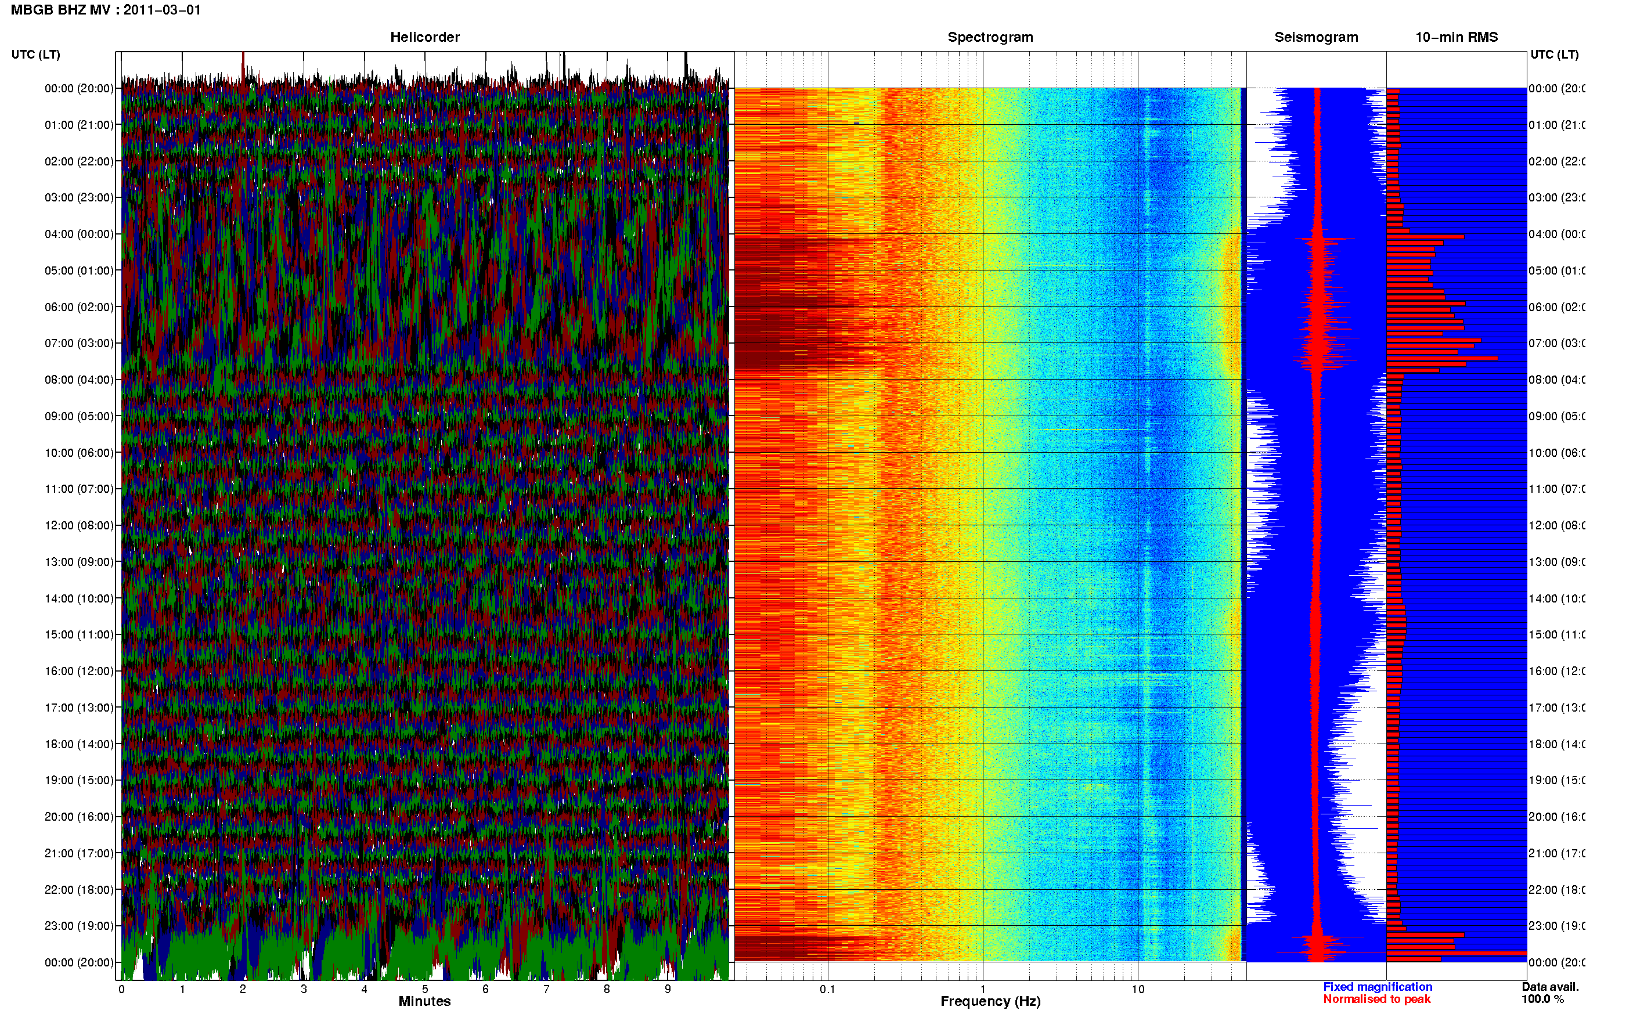Click left axis label "21:00 (17:00)"
This screenshot has width=1651, height=1032.
pyautogui.click(x=79, y=853)
